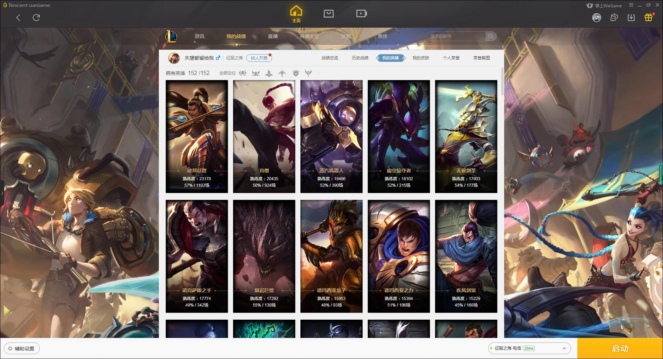Click the 启动 launch game button
663x359 pixels.
[x=620, y=348]
